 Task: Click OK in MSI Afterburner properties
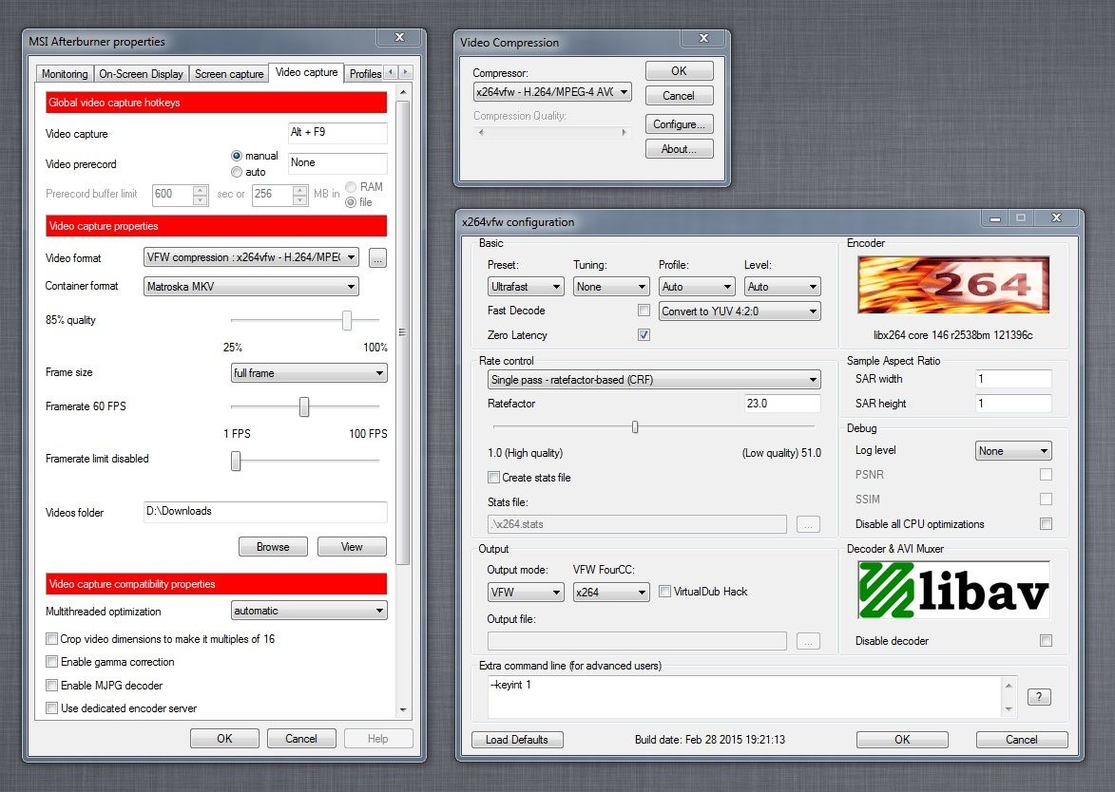(x=224, y=739)
